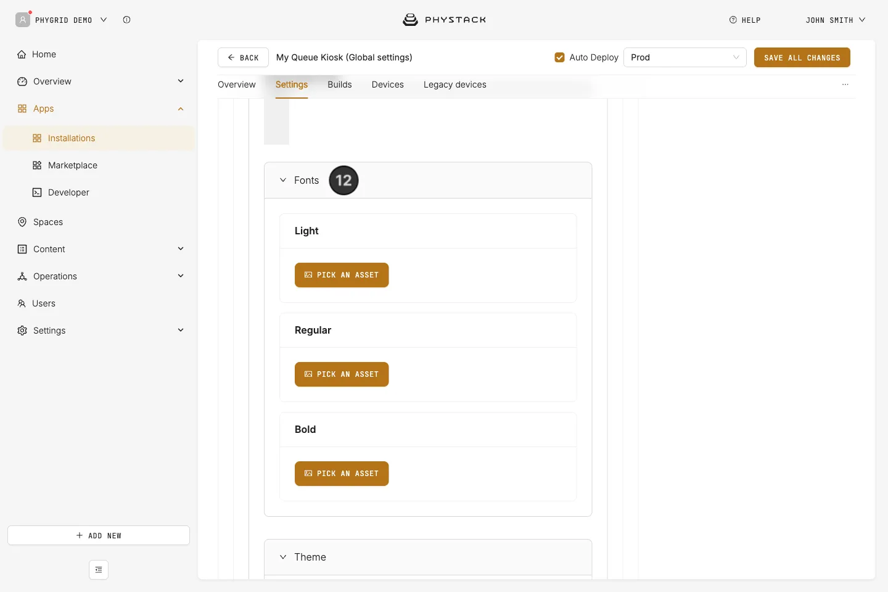
Task: Switch to the Builds tab
Action: [340, 84]
